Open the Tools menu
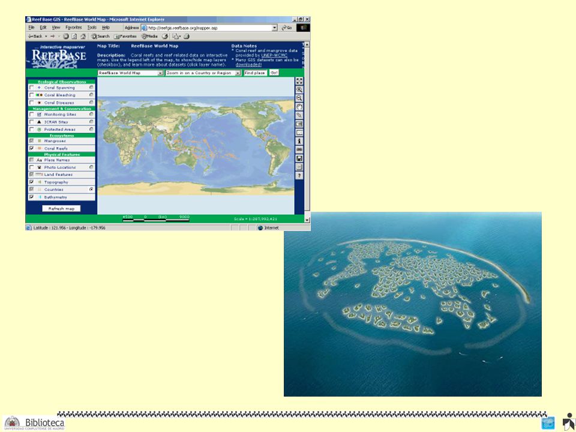 coord(92,28)
